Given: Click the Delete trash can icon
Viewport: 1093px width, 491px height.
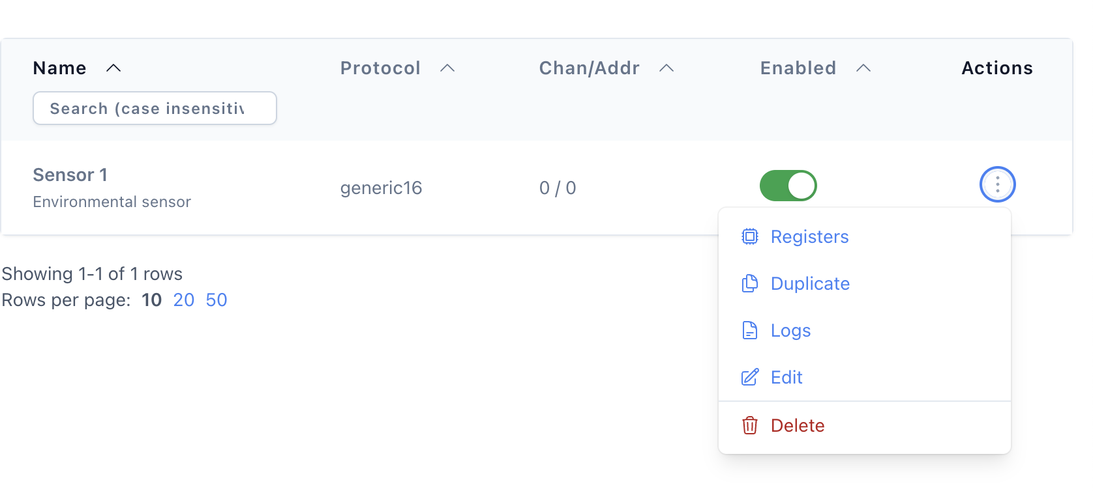Looking at the screenshot, I should (750, 425).
